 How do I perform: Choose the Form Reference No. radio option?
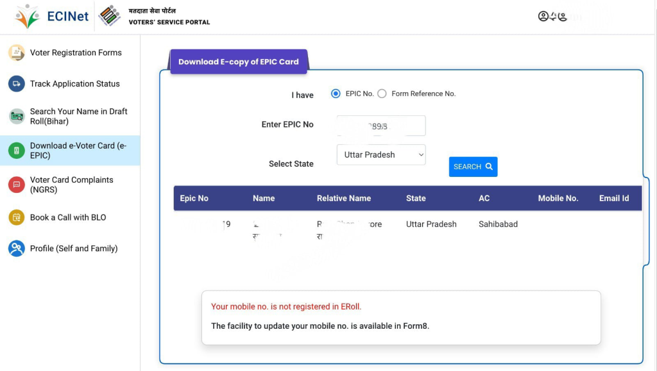382,94
